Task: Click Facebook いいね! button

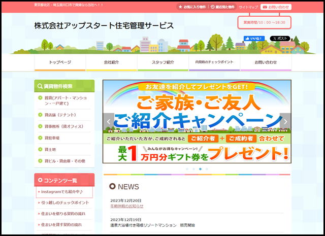Action: coord(254,39)
